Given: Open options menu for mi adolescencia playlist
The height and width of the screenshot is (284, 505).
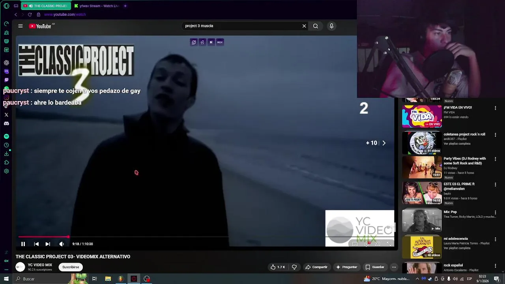Looking at the screenshot, I should click(496, 239).
